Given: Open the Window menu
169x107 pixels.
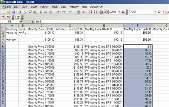Looking at the screenshot, I should click(74, 7).
